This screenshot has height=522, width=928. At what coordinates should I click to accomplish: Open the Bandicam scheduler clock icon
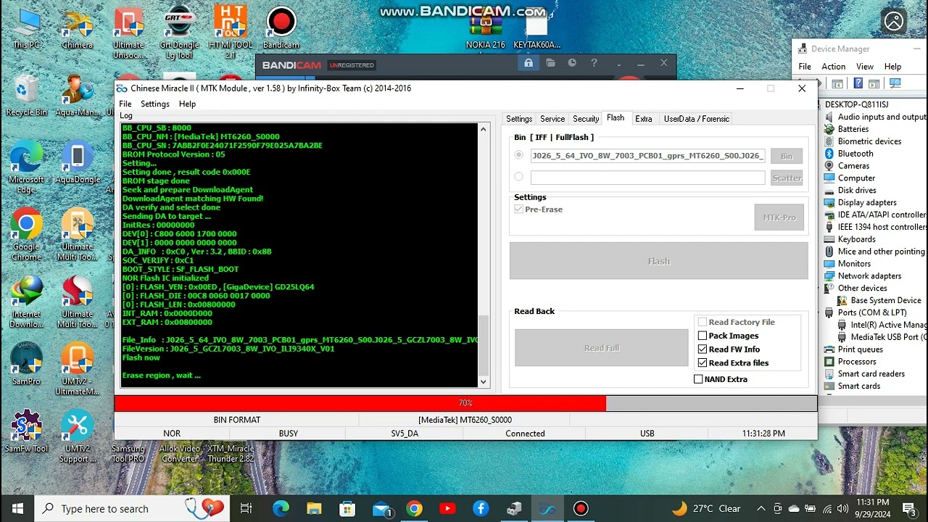coord(572,64)
